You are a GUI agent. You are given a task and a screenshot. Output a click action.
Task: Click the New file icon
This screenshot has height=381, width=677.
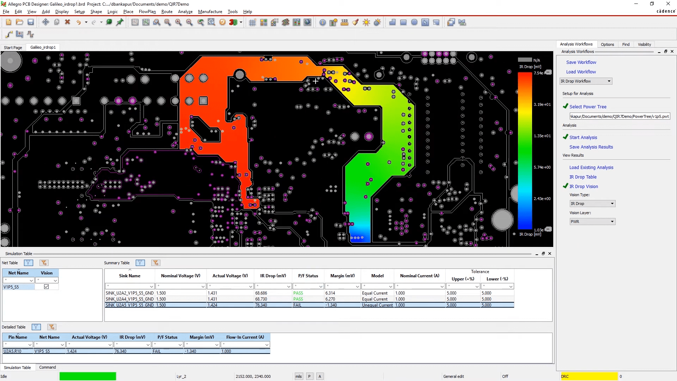pyautogui.click(x=8, y=22)
